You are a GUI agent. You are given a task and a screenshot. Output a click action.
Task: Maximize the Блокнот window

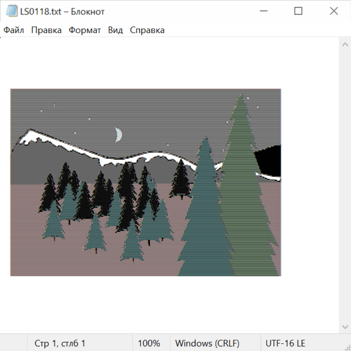[x=298, y=11]
